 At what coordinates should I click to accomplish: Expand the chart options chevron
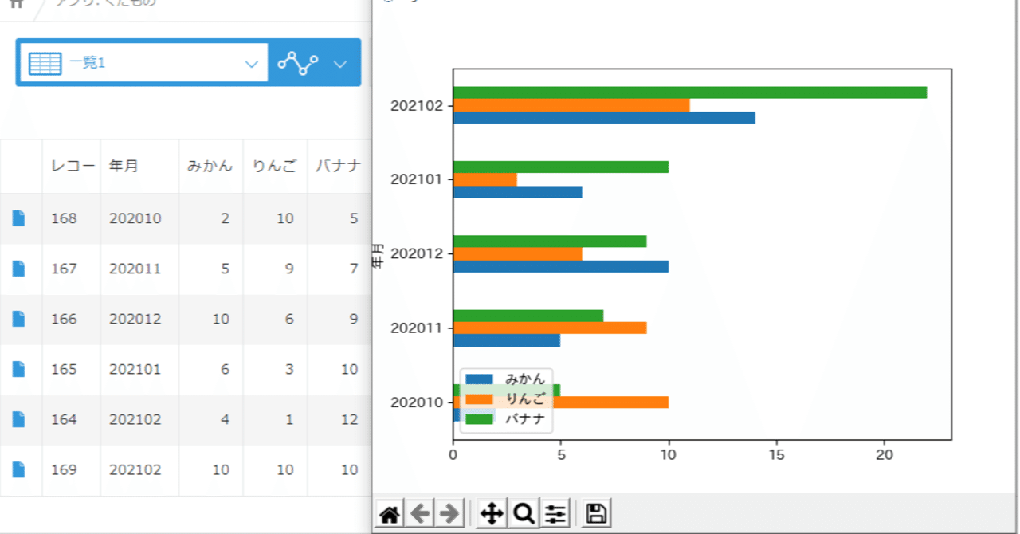point(341,62)
